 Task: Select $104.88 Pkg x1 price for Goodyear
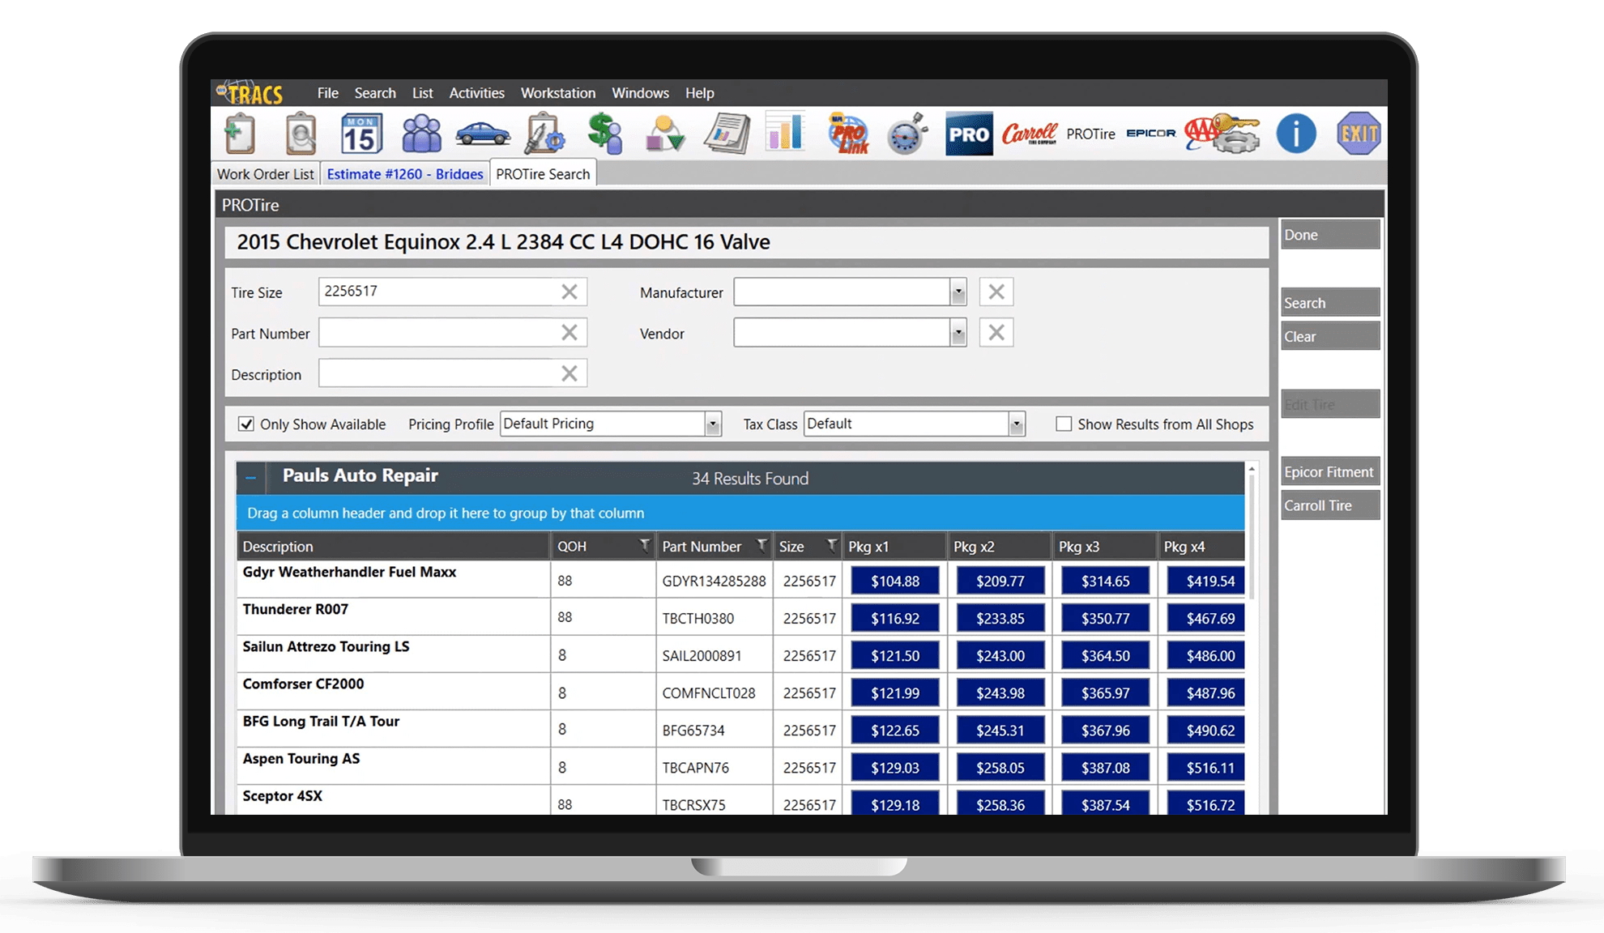(x=895, y=581)
